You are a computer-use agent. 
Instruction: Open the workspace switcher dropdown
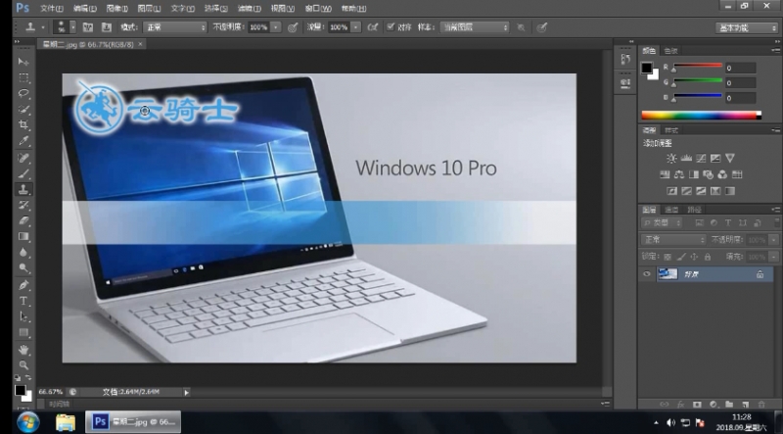tap(747, 28)
